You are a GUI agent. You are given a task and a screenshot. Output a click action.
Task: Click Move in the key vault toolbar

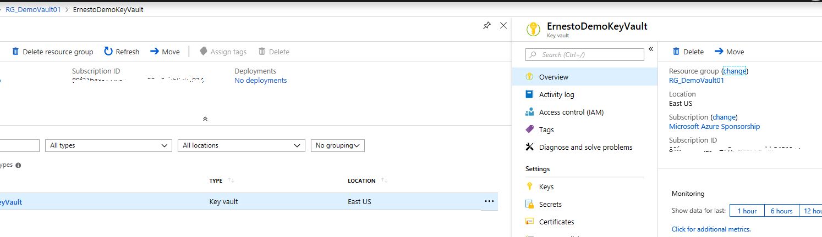[729, 52]
